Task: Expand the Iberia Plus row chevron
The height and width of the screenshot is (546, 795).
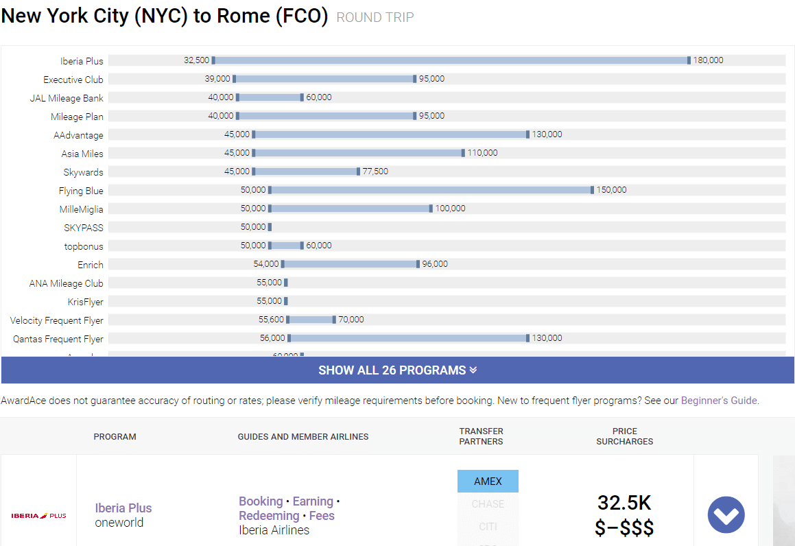Action: tap(726, 514)
